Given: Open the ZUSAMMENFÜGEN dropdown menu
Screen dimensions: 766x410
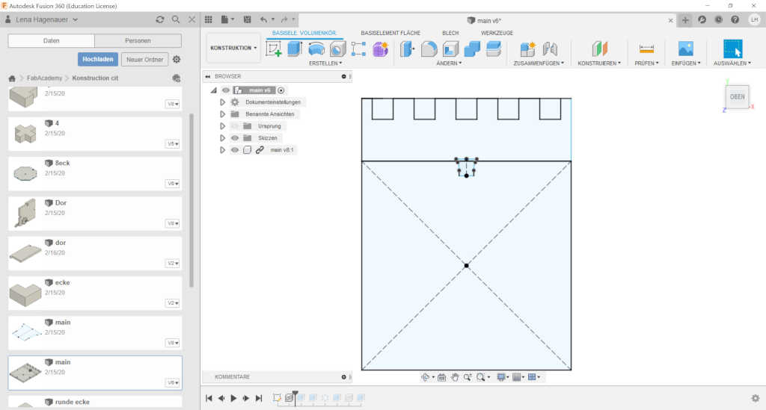Looking at the screenshot, I should [539, 63].
